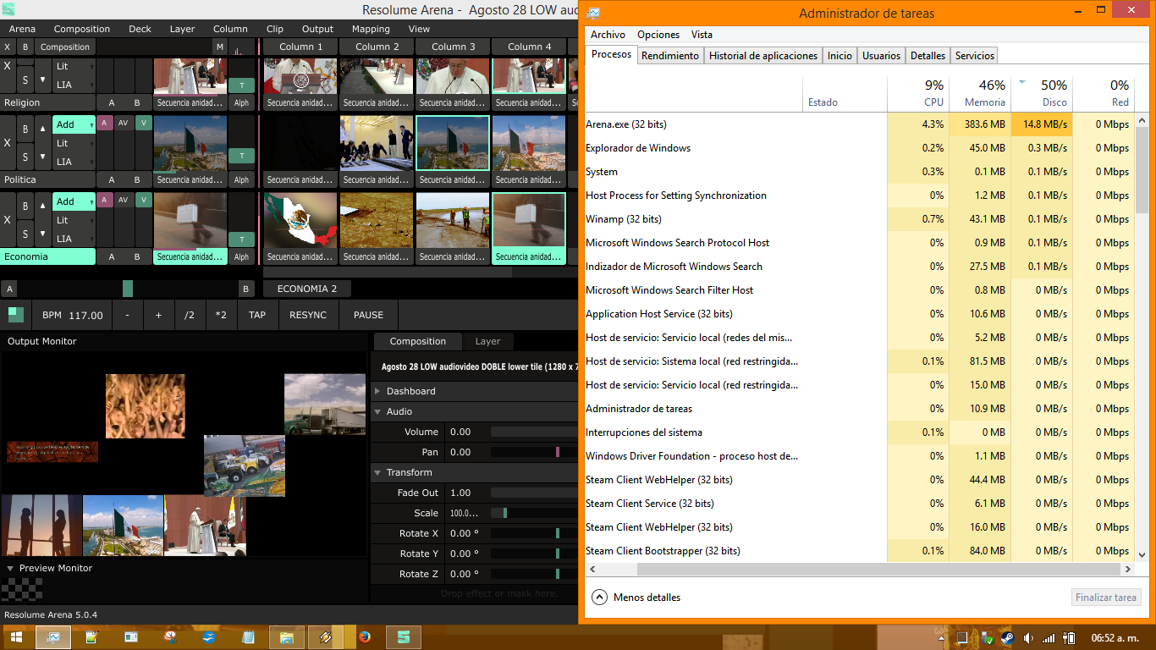Collapse the Menos detalles chevron
Screen dimensions: 1156x650
point(599,597)
